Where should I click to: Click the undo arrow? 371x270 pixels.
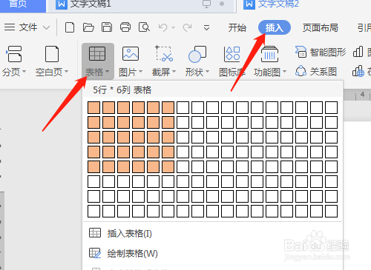163,27
